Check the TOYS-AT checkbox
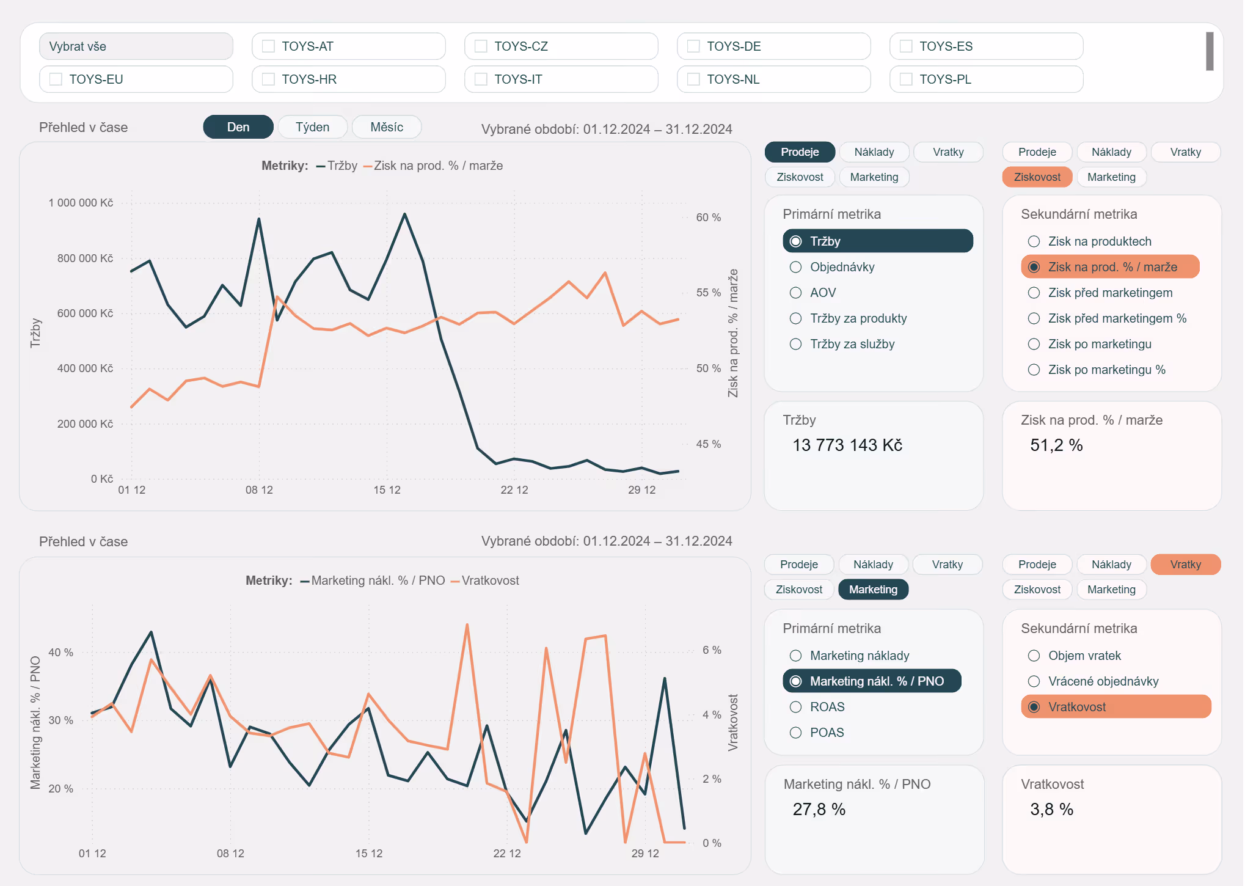The height and width of the screenshot is (886, 1245). (x=268, y=46)
